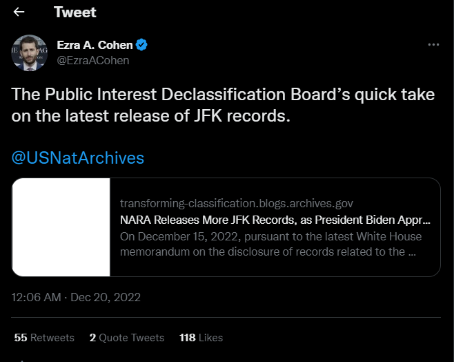Click the divider line above the retweet stats

coord(226,317)
